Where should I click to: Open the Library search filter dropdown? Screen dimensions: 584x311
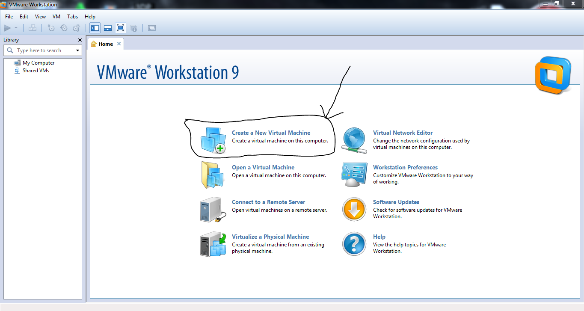[77, 50]
